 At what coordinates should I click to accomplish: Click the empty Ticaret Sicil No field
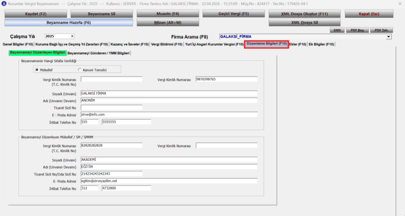pyautogui.click(x=111, y=107)
